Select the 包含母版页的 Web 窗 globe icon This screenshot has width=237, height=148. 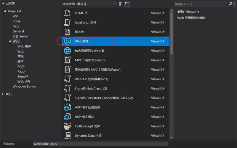click(67, 51)
